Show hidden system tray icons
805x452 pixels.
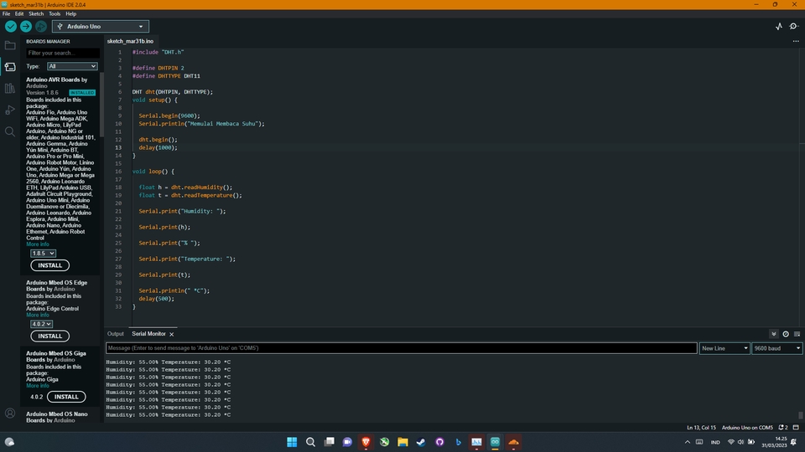(x=688, y=442)
